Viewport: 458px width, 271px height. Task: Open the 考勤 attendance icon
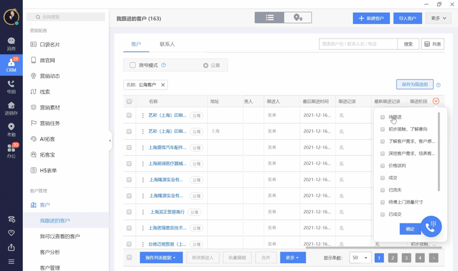point(11,129)
